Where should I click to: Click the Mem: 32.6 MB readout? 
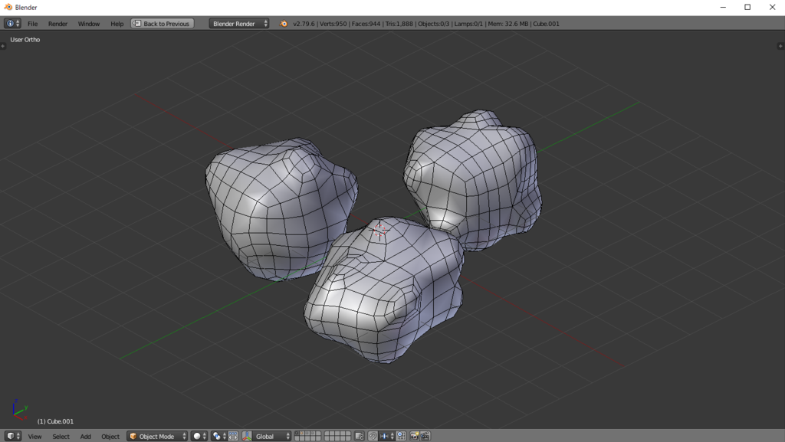point(508,24)
